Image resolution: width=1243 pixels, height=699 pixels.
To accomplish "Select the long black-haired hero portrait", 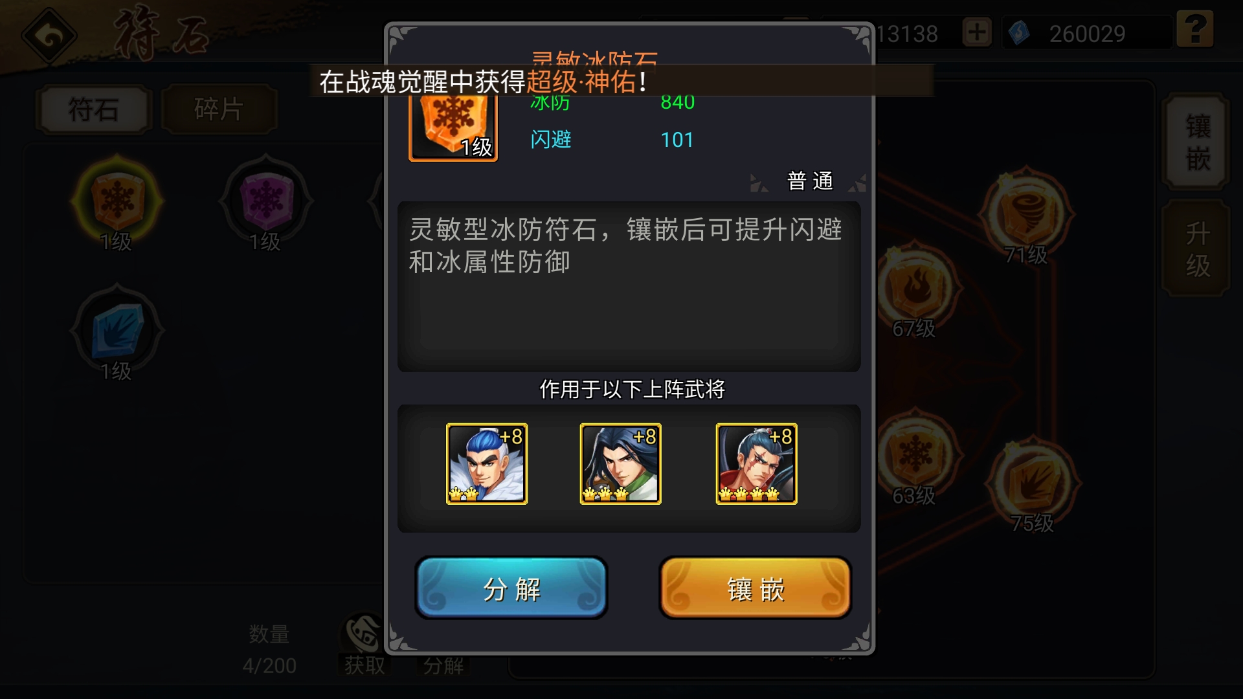I will click(621, 463).
